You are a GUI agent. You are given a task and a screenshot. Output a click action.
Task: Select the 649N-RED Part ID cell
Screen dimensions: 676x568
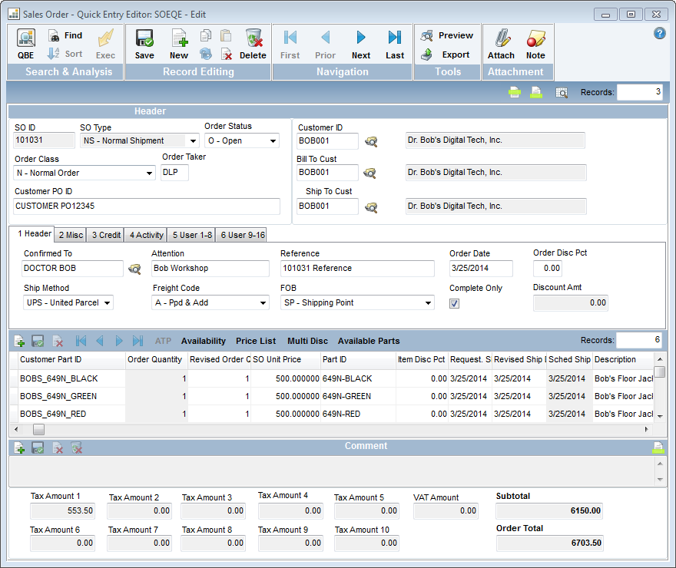click(x=358, y=414)
